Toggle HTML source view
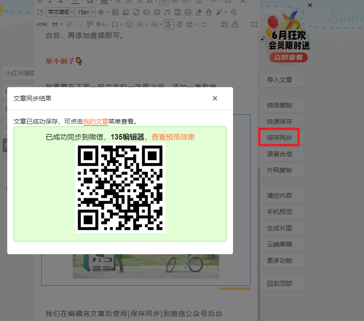 click(42, 24)
